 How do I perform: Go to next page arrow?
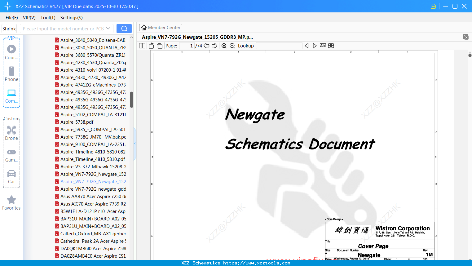coord(214,46)
